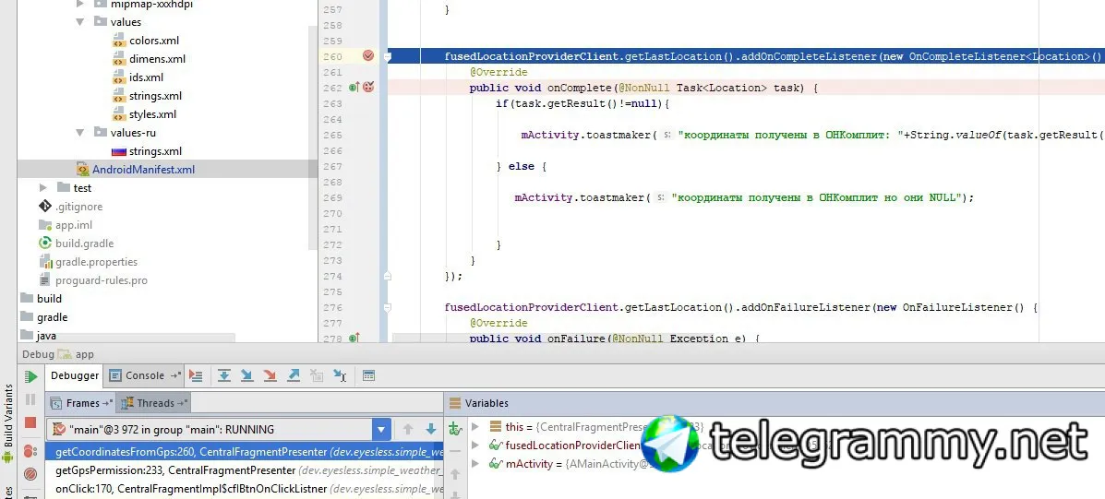Mute breakpoints in debug sidebar
This screenshot has height=499, width=1105.
click(x=30, y=474)
